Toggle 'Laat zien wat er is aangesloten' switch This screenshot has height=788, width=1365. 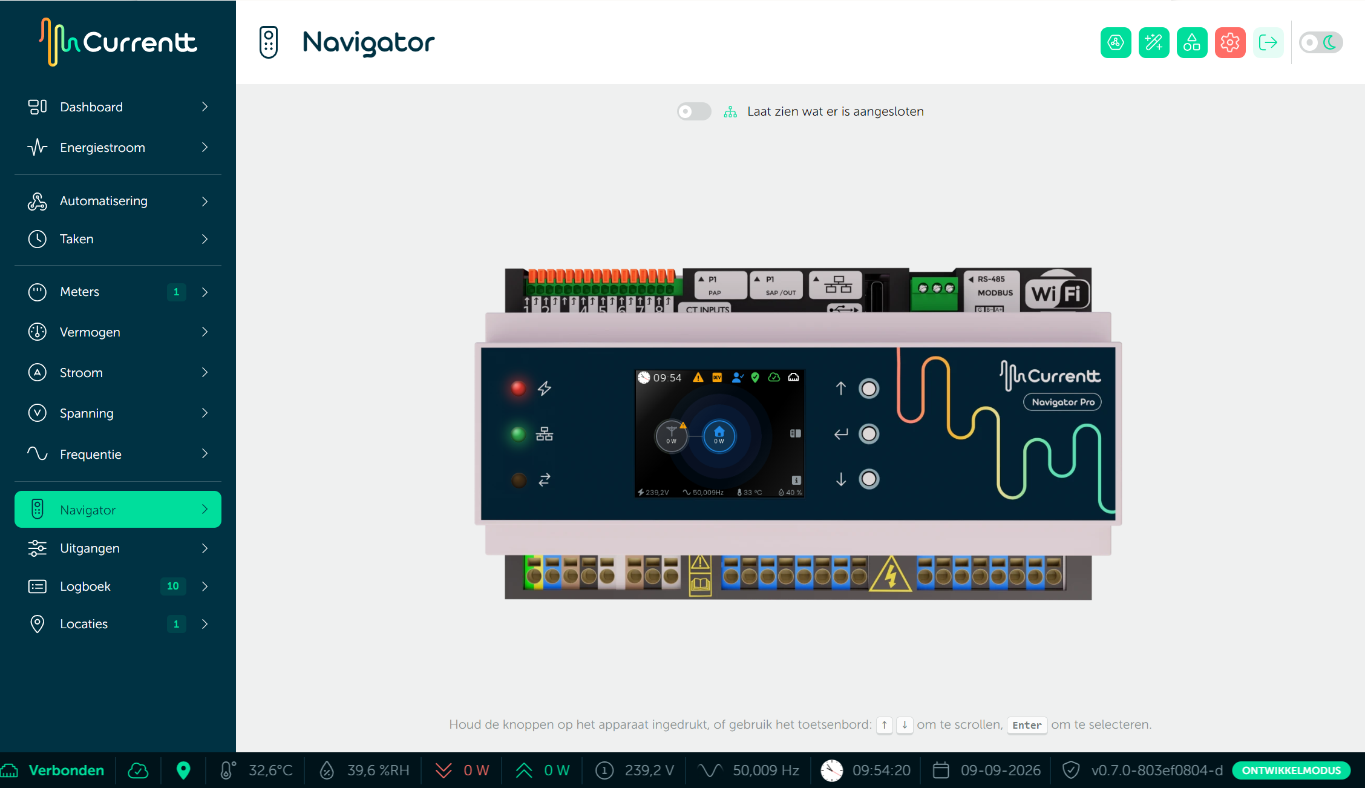point(694,111)
